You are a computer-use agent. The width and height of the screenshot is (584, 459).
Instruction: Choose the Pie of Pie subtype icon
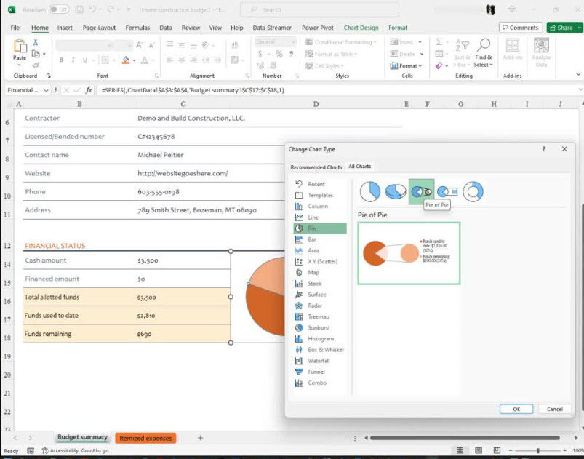421,191
